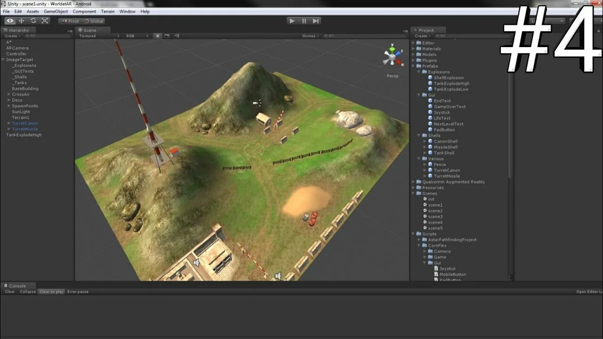Select TurretMissile in Hierarchy
This screenshot has height=339, width=603.
tap(25, 129)
